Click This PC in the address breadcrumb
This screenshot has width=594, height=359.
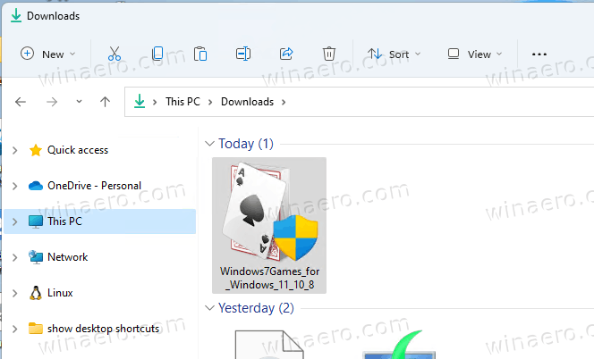click(x=182, y=102)
